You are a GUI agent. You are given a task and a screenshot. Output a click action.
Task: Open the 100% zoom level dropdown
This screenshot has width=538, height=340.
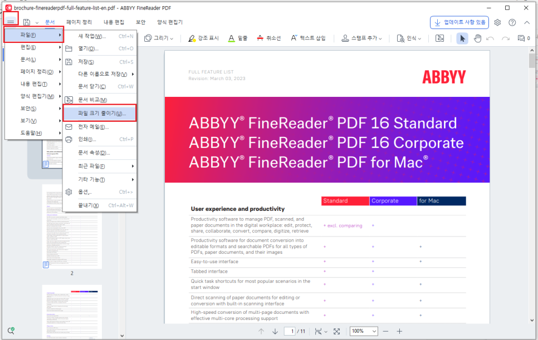point(364,331)
